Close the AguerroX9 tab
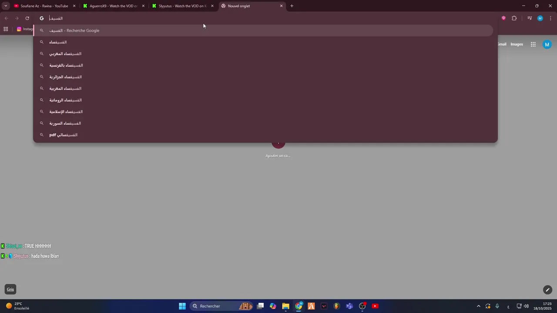The height and width of the screenshot is (313, 557). 143,6
